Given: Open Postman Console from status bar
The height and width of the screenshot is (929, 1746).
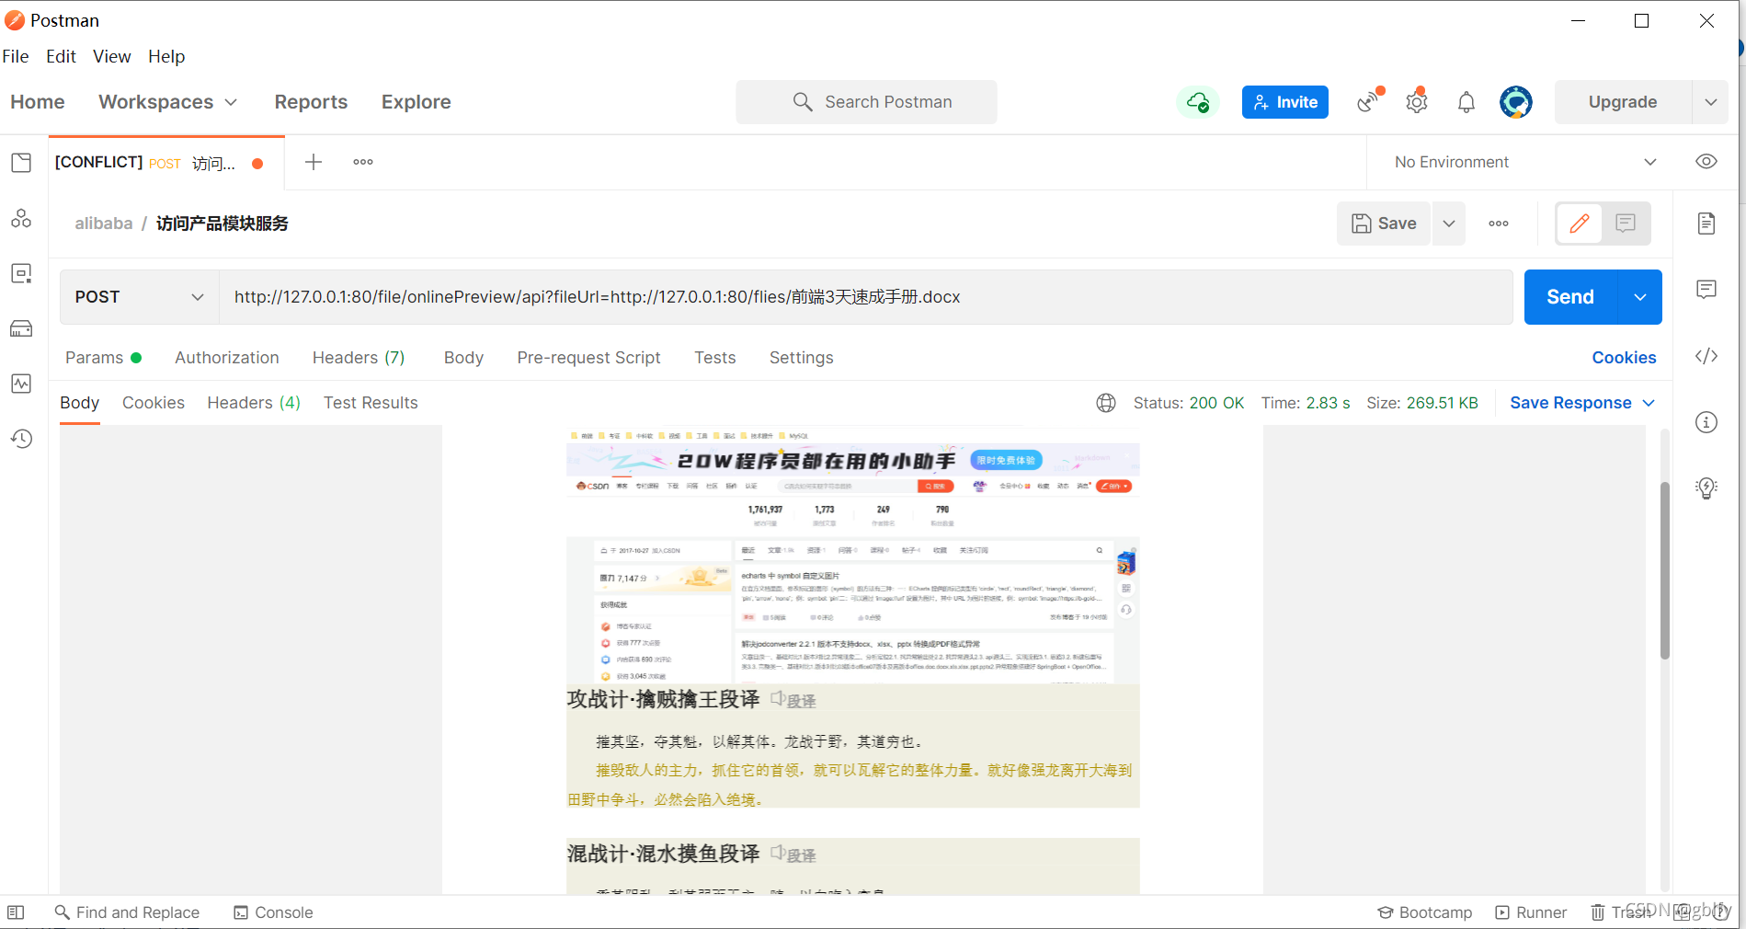Looking at the screenshot, I should (273, 912).
